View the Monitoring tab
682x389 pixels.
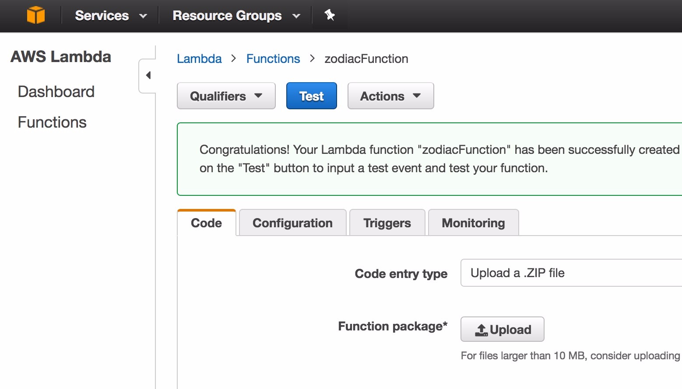[x=473, y=223]
